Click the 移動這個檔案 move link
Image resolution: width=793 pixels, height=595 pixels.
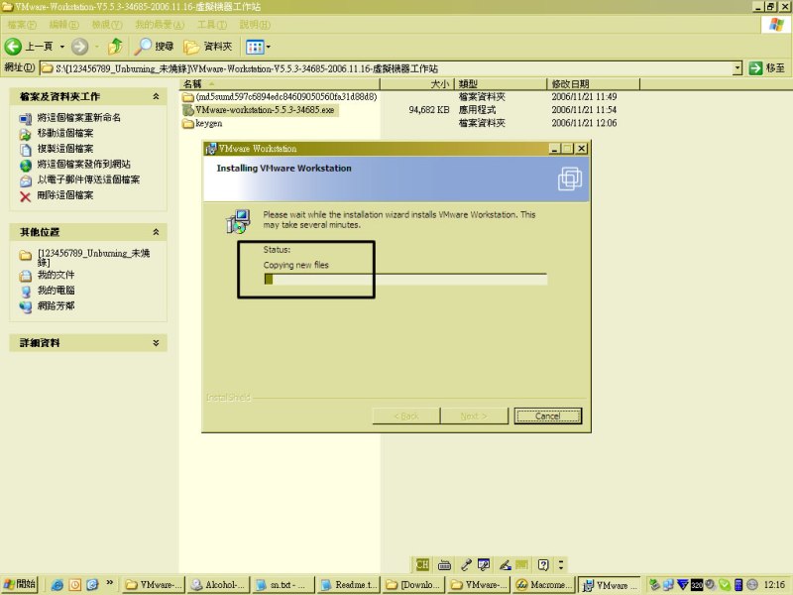[65, 133]
